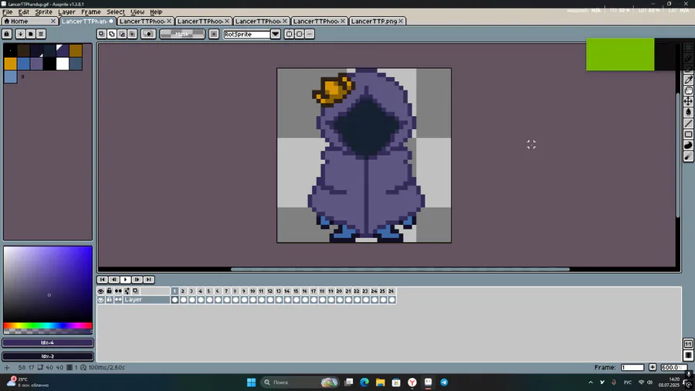Viewport: 695px width, 391px height.
Task: Click the background color Idx-2 bar
Action: coord(48,356)
